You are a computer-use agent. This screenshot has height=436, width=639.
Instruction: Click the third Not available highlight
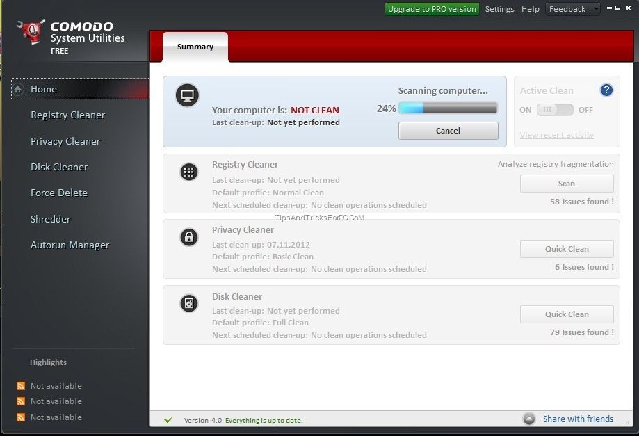point(56,417)
